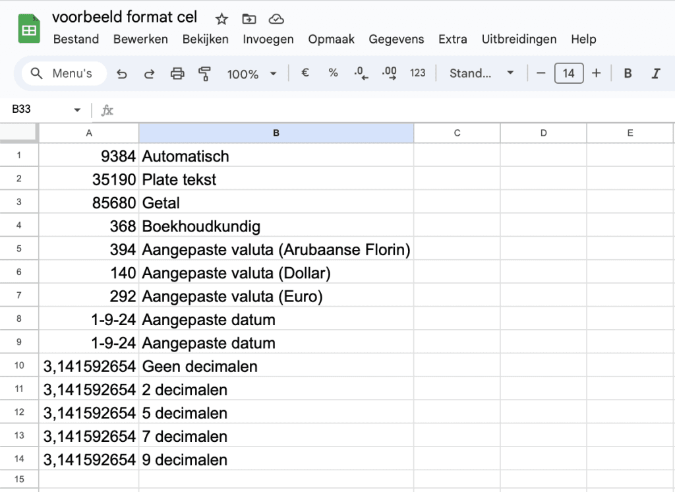Click the 123 more formats button
This screenshot has width=675, height=492.
(x=417, y=73)
